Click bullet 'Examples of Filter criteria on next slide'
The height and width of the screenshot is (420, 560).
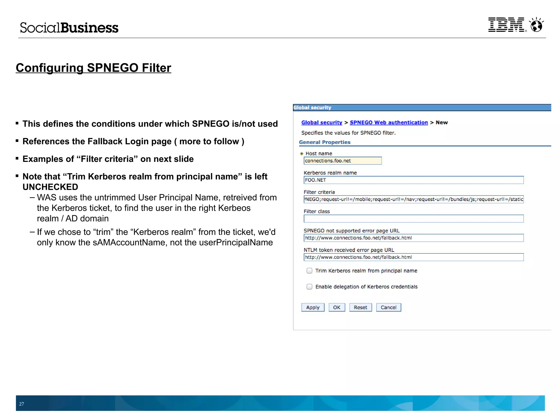click(108, 159)
